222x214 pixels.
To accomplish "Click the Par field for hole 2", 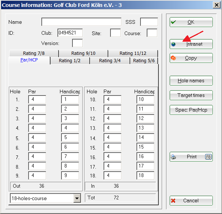I will coord(37,109).
